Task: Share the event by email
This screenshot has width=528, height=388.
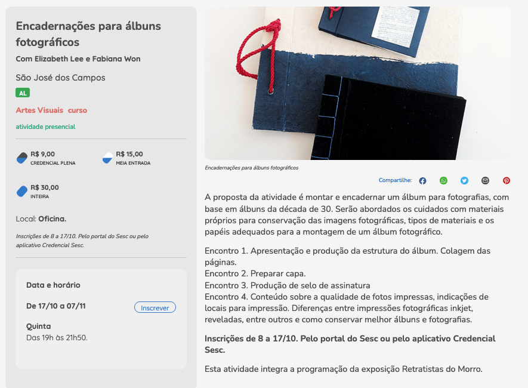Action: [x=485, y=180]
